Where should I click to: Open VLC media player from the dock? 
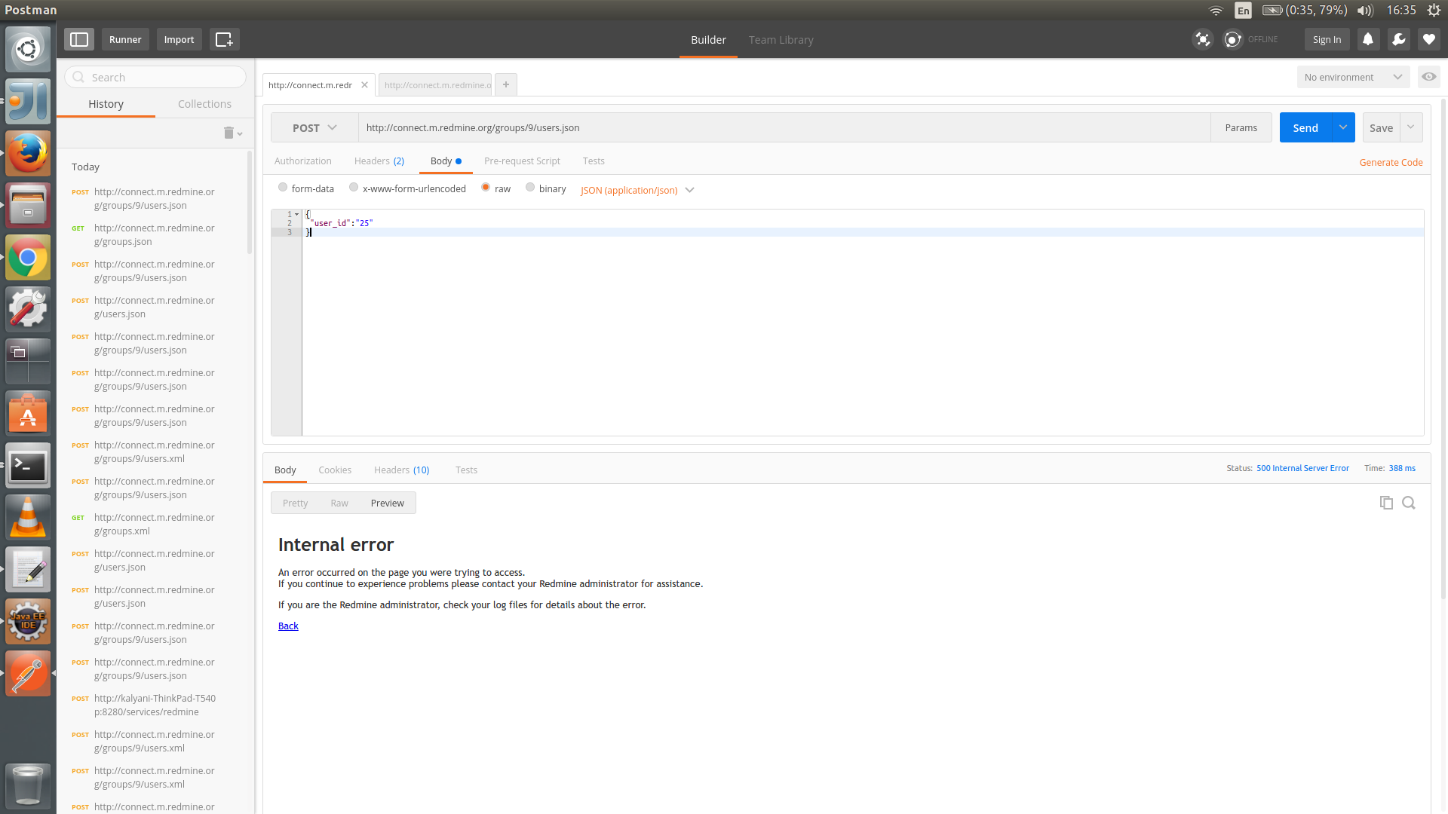click(28, 518)
